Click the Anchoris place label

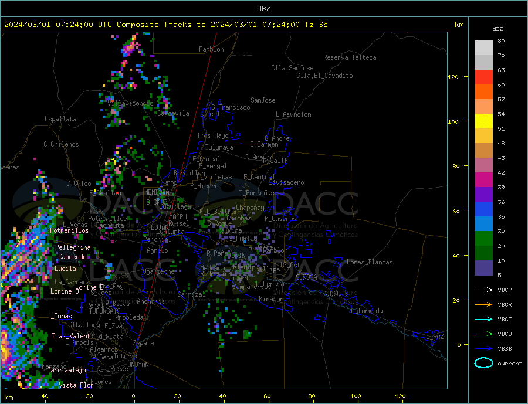[151, 301]
